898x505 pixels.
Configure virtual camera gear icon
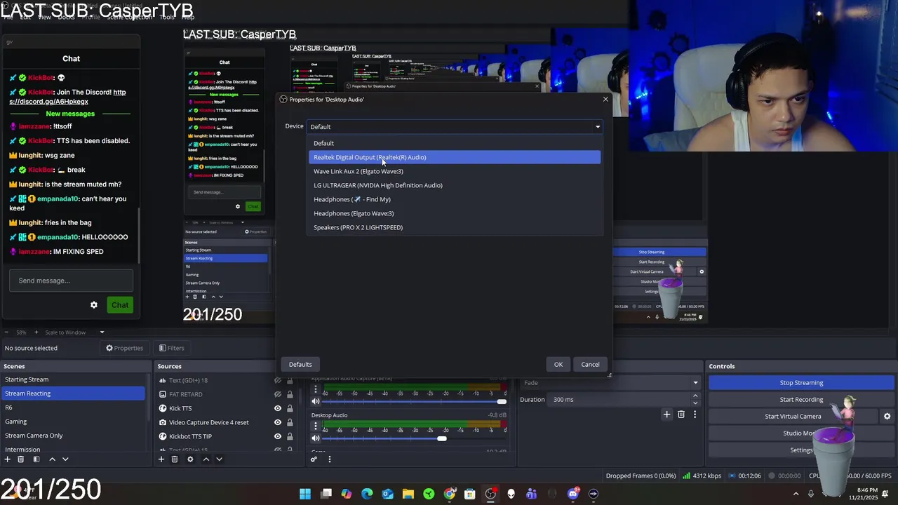click(887, 416)
